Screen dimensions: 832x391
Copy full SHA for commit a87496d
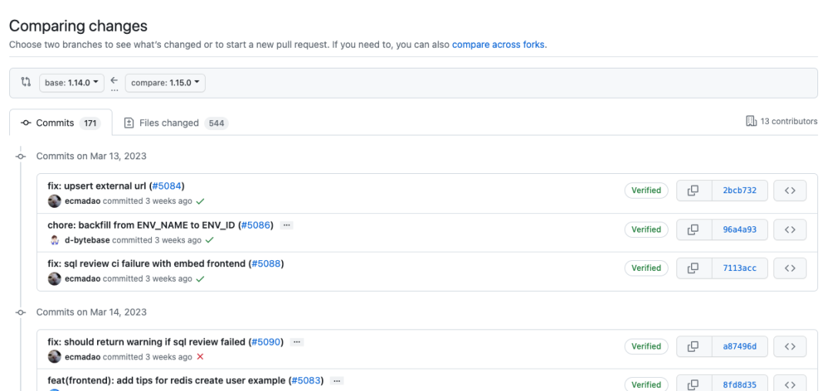(693, 346)
